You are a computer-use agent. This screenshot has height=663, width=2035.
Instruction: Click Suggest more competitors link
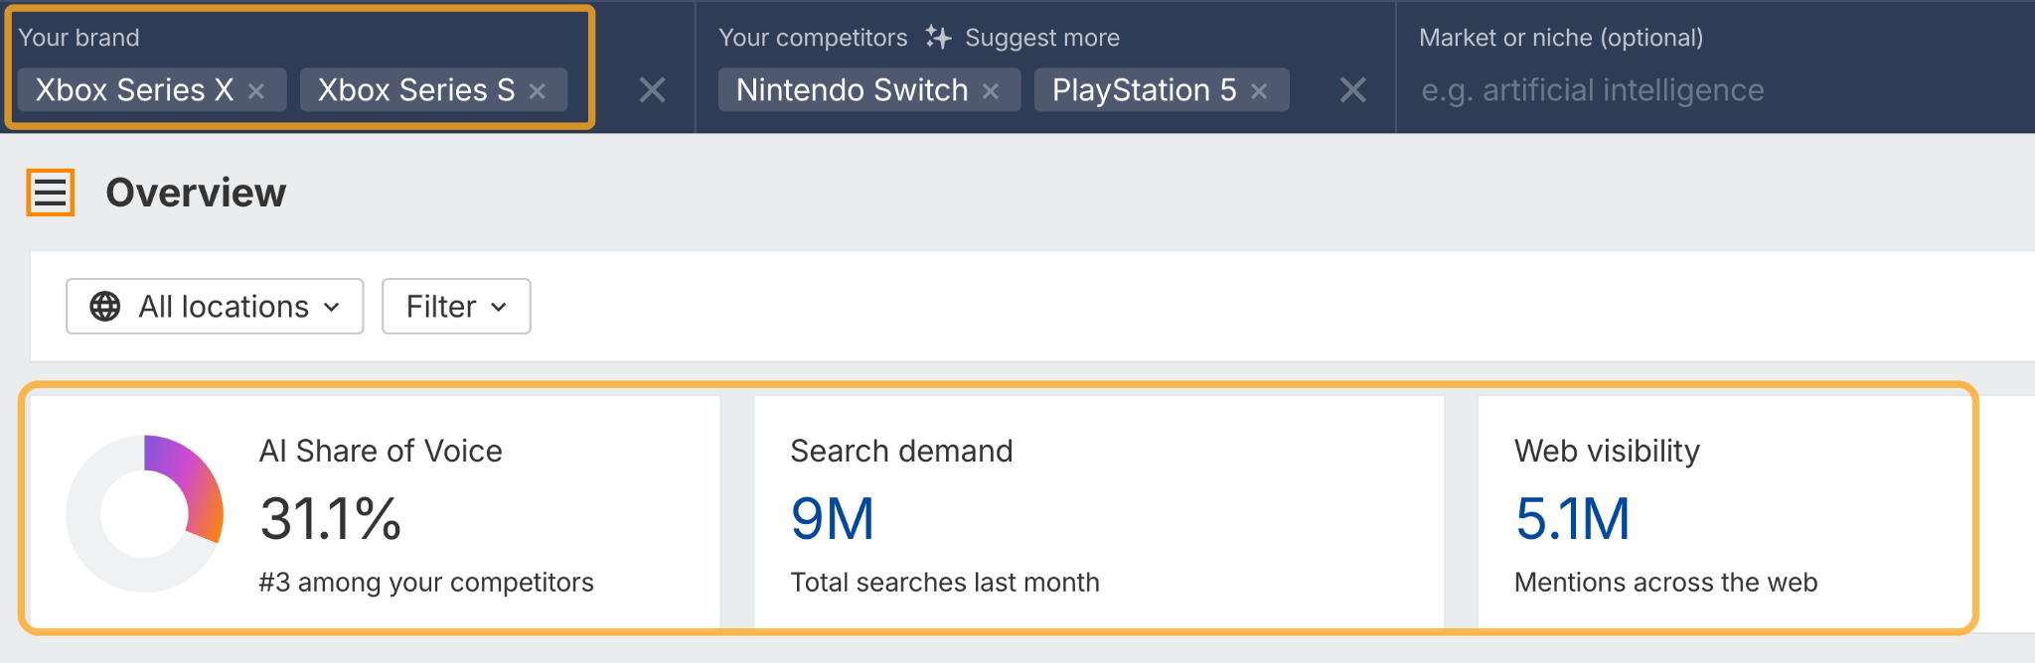point(1041,38)
